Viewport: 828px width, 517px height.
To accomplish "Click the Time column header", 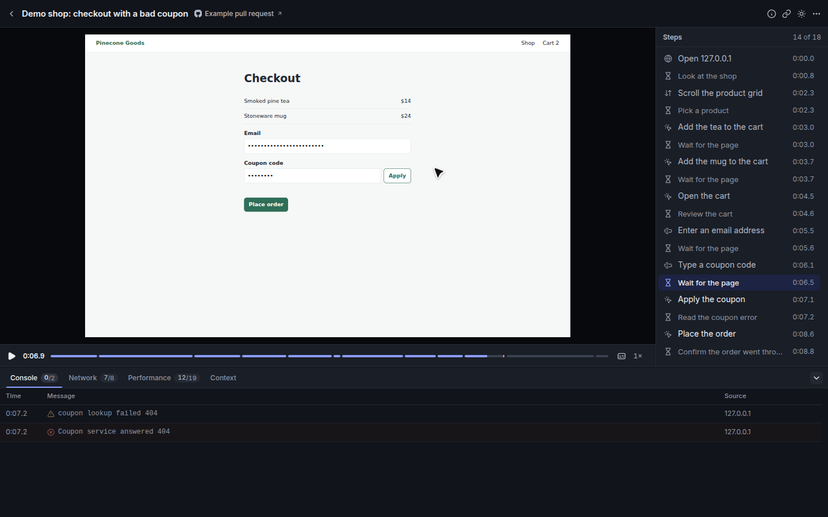I will [13, 396].
